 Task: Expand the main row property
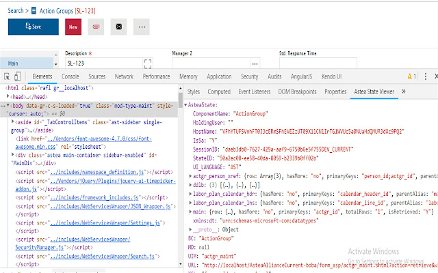click(190, 212)
